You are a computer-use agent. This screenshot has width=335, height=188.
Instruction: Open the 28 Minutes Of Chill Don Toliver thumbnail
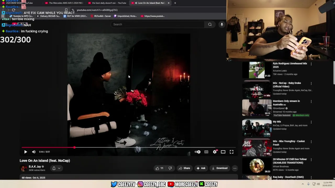[x=257, y=166]
